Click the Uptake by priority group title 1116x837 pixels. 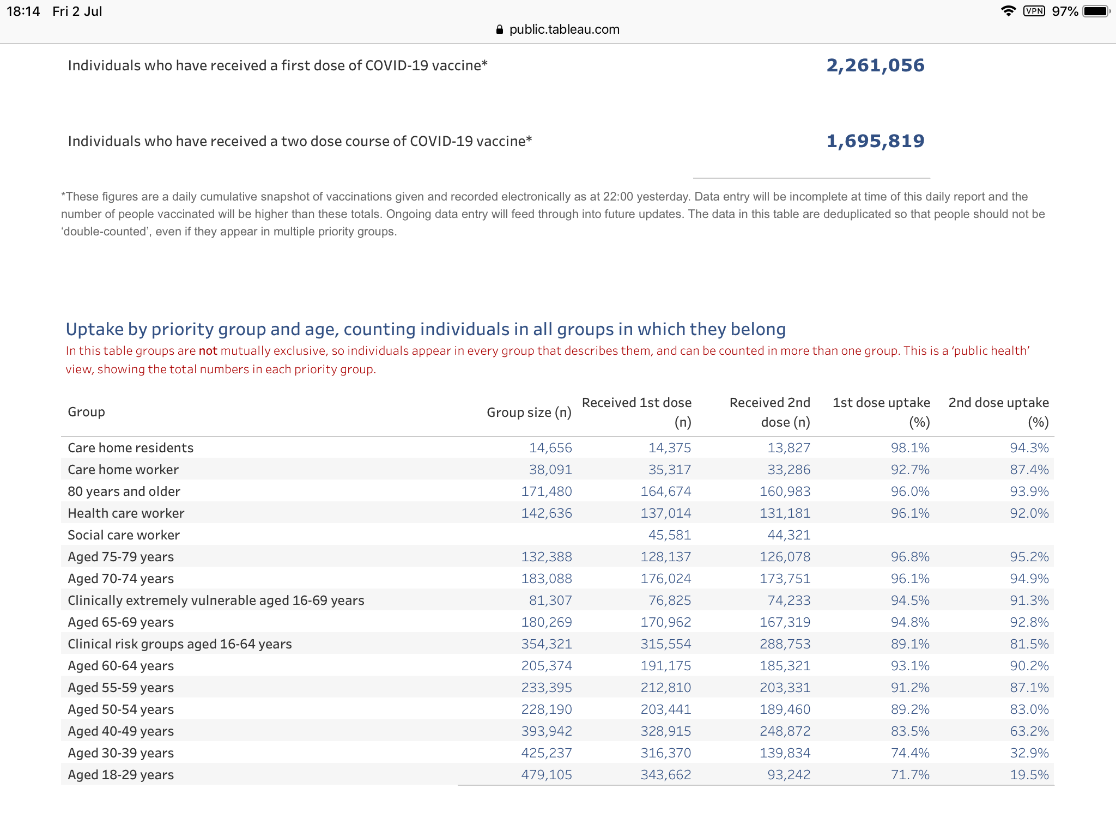[425, 329]
